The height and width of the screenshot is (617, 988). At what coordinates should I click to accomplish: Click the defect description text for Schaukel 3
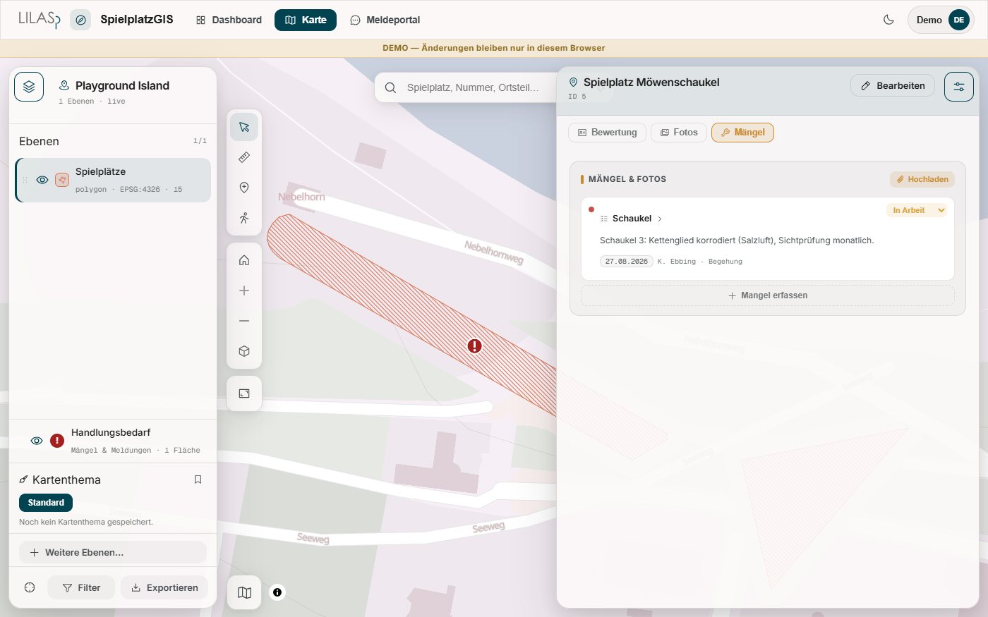[x=737, y=240]
